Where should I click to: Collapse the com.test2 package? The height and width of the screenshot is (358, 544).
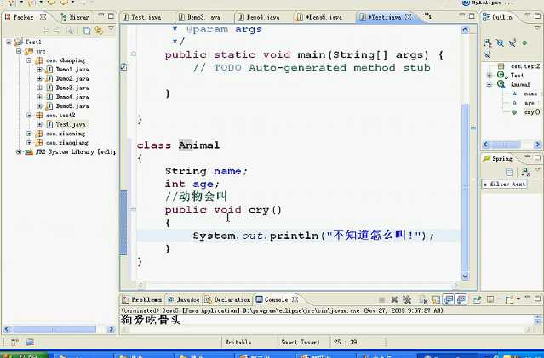point(30,115)
